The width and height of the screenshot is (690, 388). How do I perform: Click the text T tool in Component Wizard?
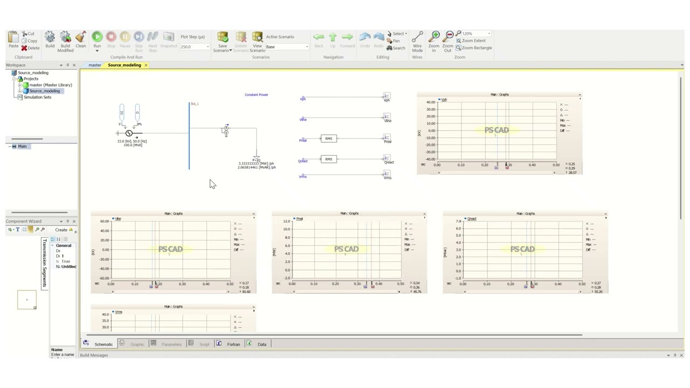tap(17, 230)
